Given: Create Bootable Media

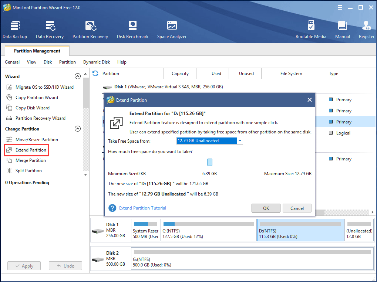Looking at the screenshot, I should point(311,30).
